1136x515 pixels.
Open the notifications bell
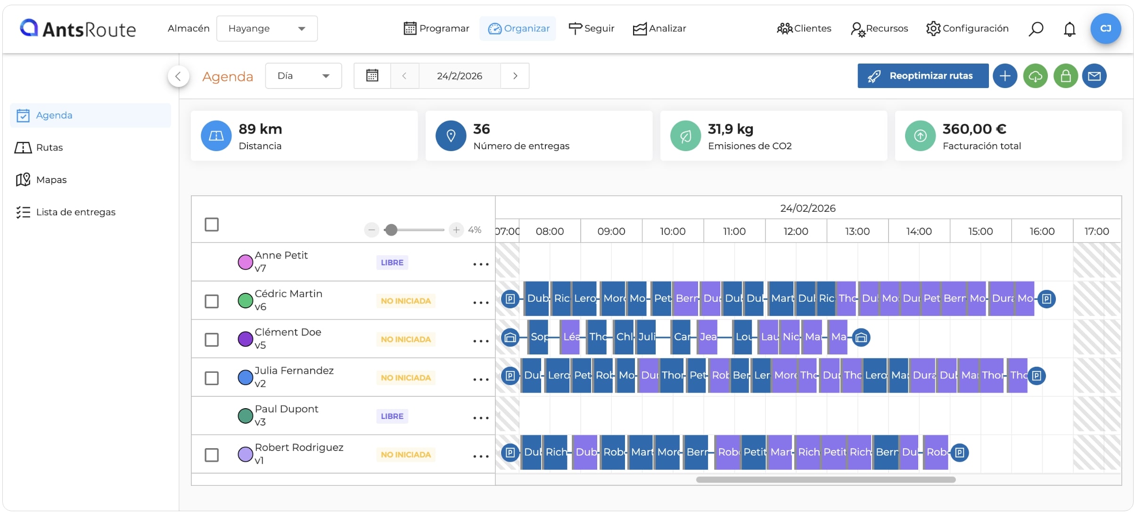(1070, 29)
